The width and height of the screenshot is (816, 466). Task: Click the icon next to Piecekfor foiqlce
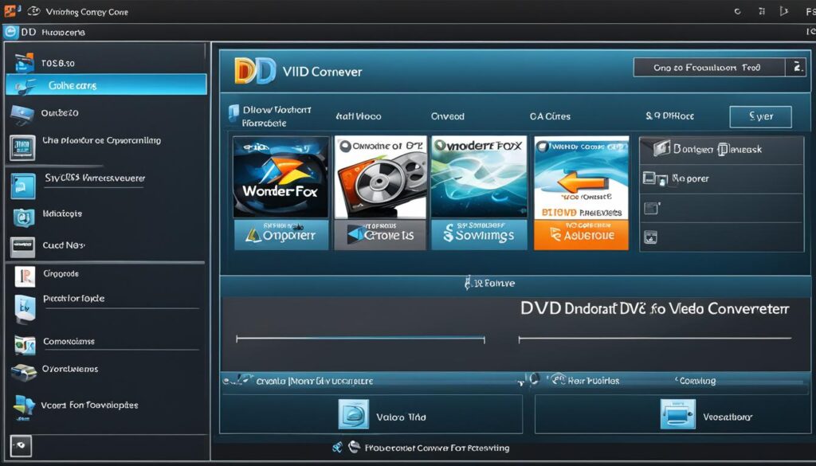[x=25, y=308]
